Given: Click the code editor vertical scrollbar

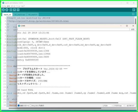Looking at the screenshot, I should click(136, 21).
